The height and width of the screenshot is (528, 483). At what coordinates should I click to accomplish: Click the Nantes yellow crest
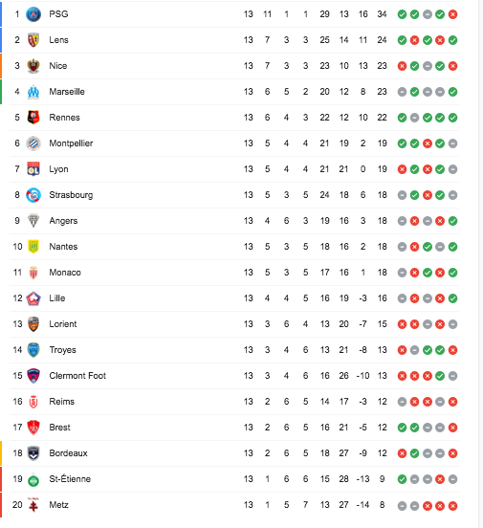[33, 247]
